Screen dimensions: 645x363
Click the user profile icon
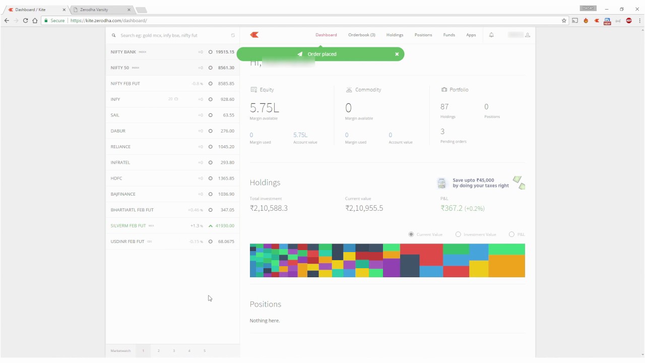[528, 35]
